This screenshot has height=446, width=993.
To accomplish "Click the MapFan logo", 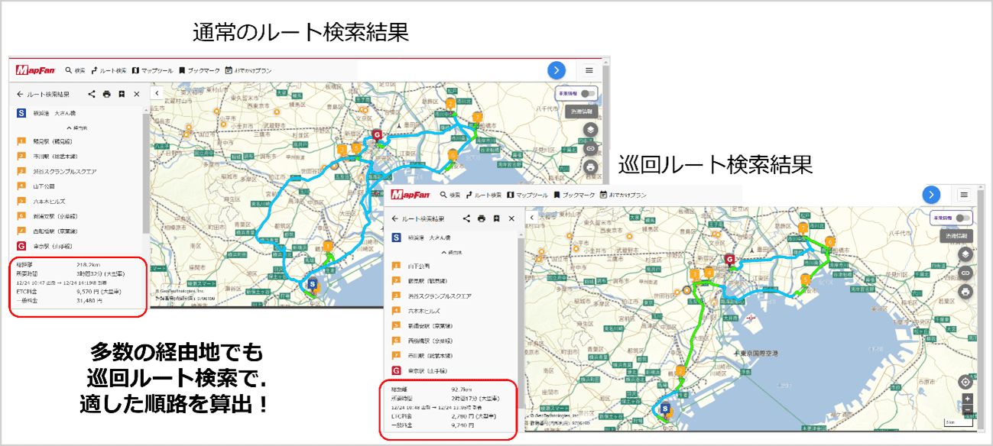I will [x=34, y=69].
